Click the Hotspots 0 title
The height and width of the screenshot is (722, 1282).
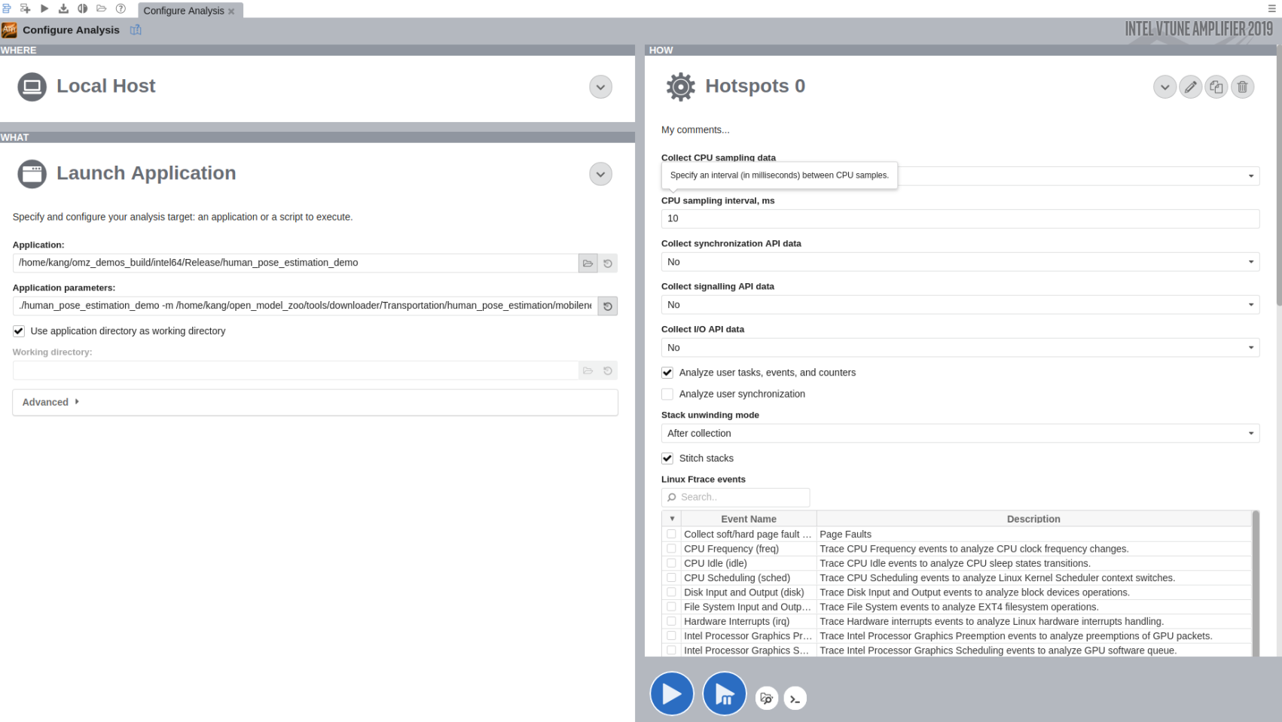pyautogui.click(x=755, y=86)
